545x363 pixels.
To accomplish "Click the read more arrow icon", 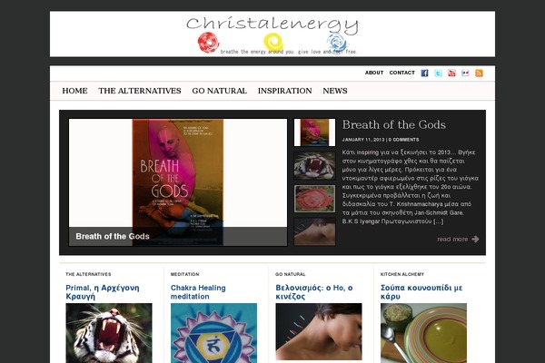I will coord(475,239).
